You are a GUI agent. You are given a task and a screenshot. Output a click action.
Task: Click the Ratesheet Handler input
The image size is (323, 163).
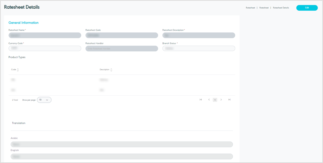(x=122, y=48)
